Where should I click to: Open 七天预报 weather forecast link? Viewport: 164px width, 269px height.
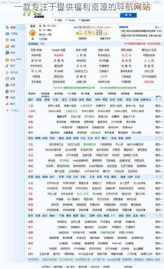pyautogui.click(x=43, y=39)
